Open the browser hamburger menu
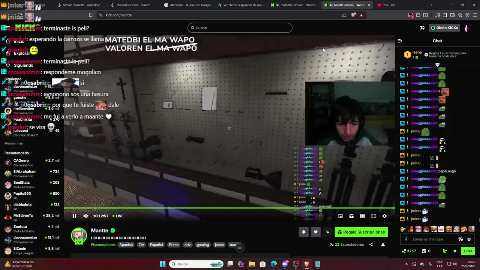 point(475,15)
